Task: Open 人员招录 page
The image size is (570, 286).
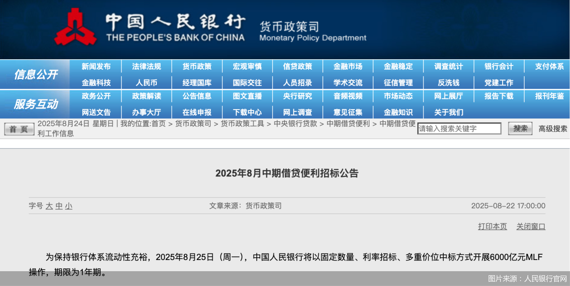Action: click(298, 83)
